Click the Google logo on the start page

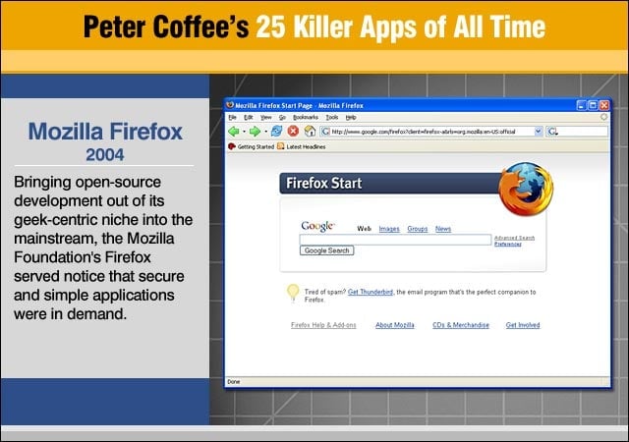click(x=317, y=227)
